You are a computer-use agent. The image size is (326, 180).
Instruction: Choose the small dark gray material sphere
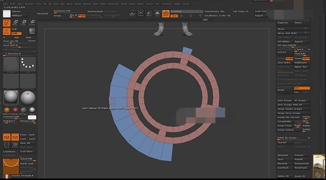23,110
